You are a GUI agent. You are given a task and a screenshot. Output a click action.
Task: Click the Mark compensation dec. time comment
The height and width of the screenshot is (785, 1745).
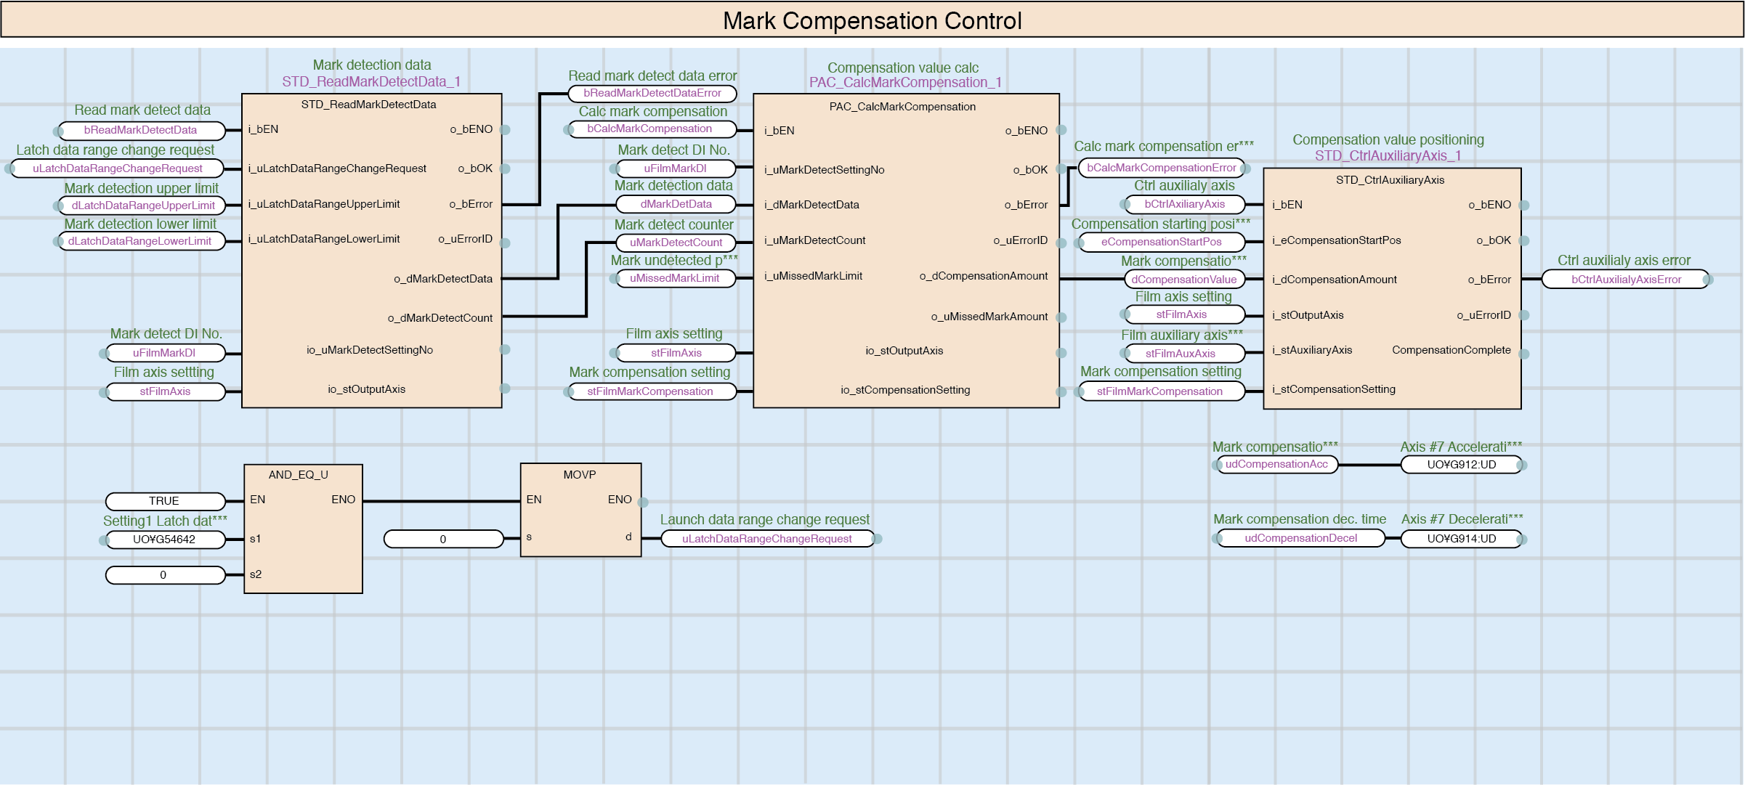point(1300,519)
